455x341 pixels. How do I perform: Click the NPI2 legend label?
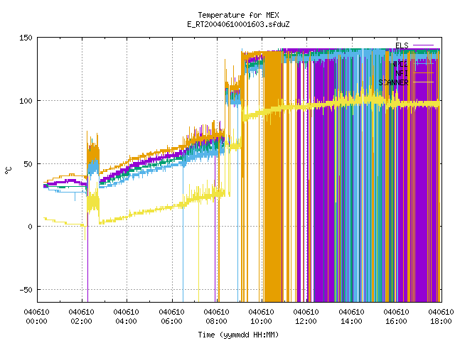coord(400,64)
